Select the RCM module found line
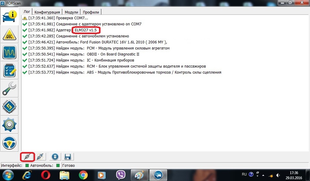This screenshot has height=181, width=310. coord(114,66)
